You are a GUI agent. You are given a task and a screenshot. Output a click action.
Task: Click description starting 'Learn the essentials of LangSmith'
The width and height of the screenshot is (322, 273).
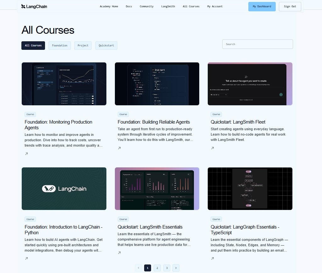point(154,239)
